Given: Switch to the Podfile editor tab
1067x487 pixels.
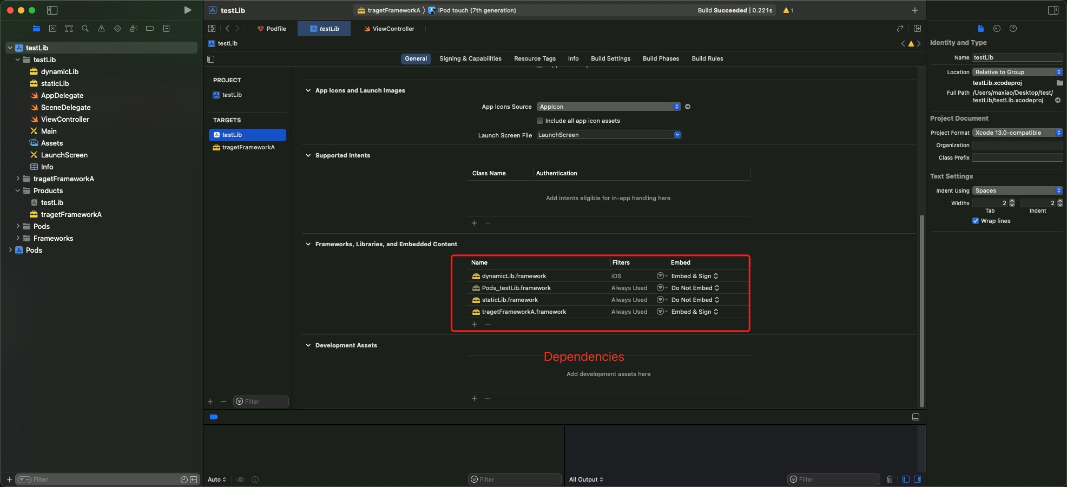Looking at the screenshot, I should coord(272,29).
